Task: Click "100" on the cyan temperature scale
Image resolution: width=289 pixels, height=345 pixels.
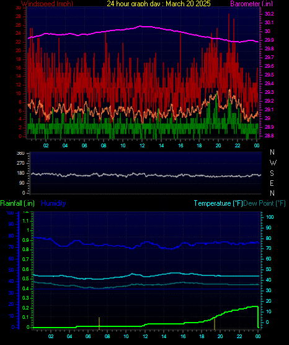Action: (270, 217)
